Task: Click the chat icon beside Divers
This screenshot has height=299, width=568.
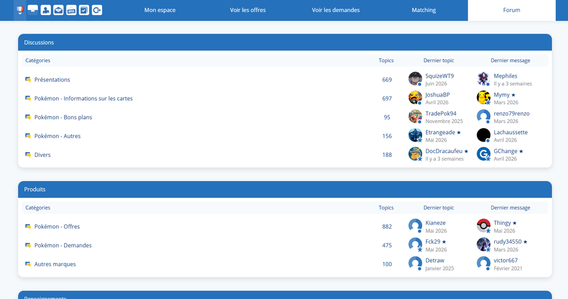Action: pyautogui.click(x=28, y=155)
